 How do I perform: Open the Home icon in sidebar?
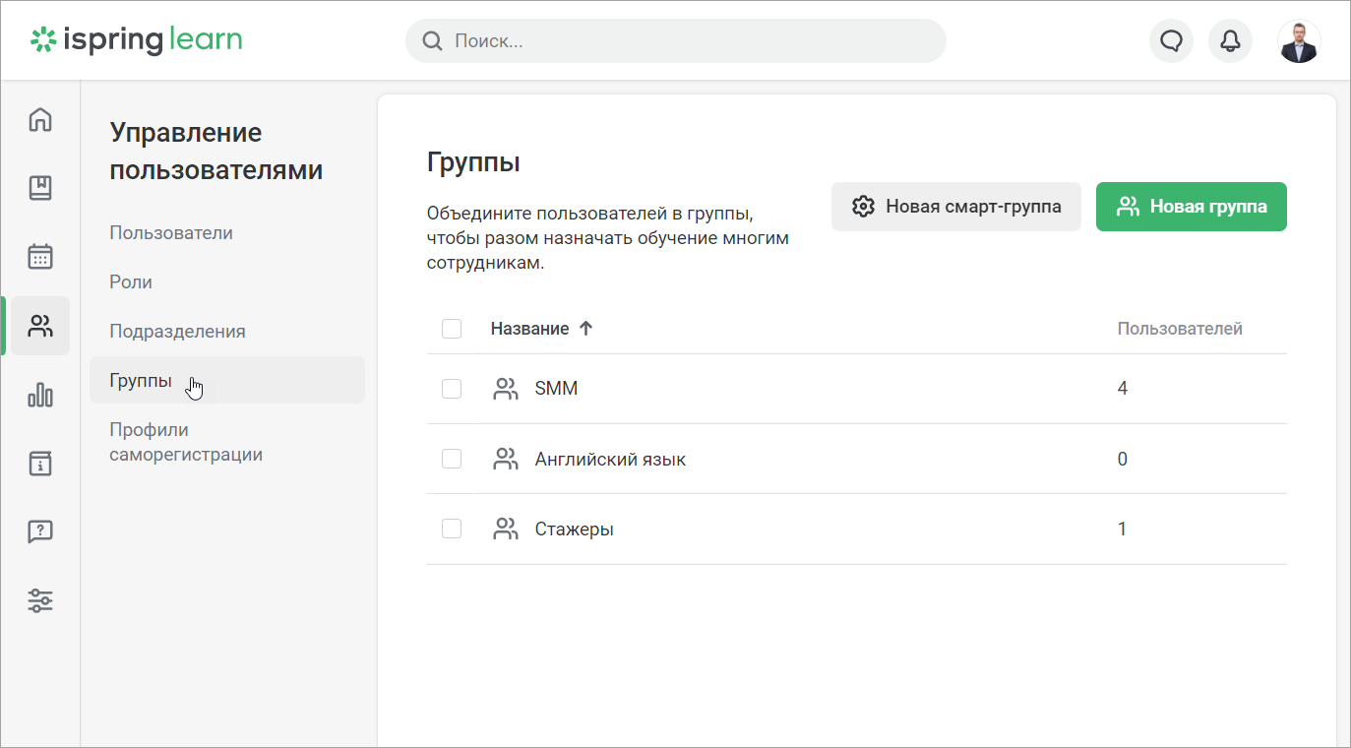(x=40, y=119)
